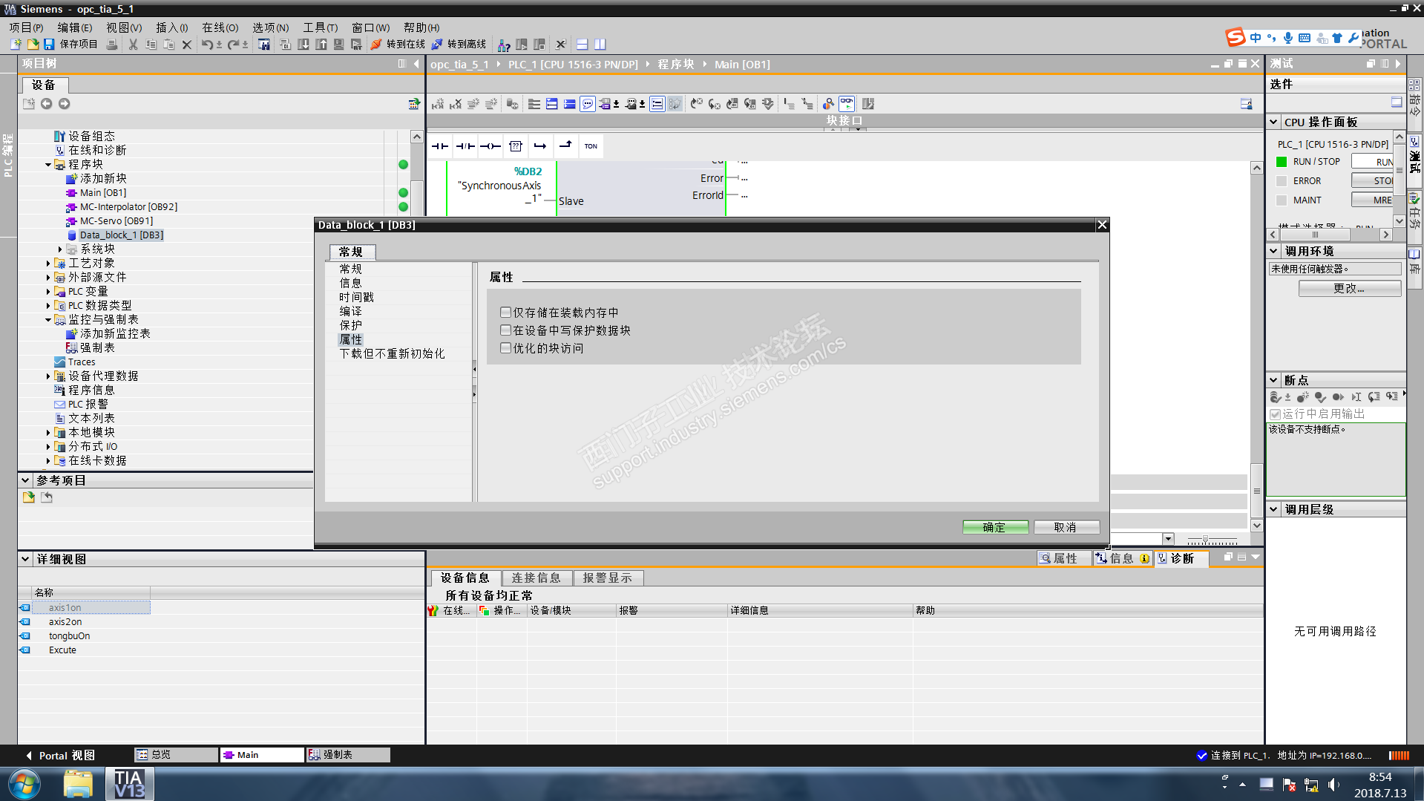1424x801 pixels.
Task: Open the 工具(T) menu
Action: coord(320,27)
